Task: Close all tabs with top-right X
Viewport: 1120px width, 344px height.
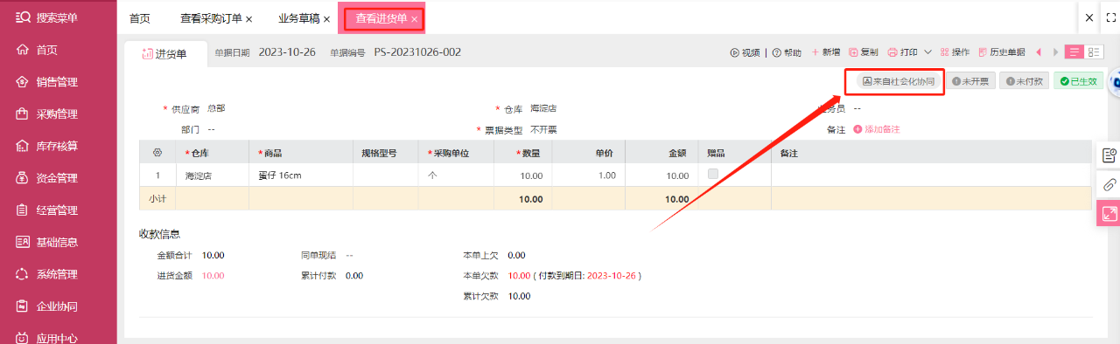Action: click(x=1089, y=17)
